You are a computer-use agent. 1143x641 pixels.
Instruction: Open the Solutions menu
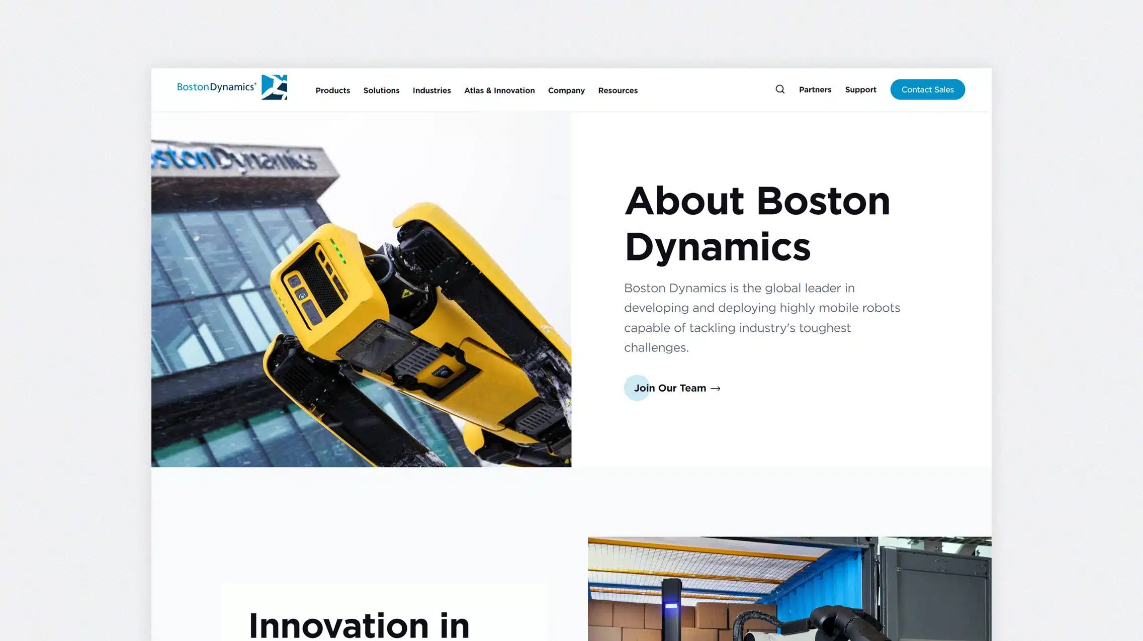pos(382,90)
